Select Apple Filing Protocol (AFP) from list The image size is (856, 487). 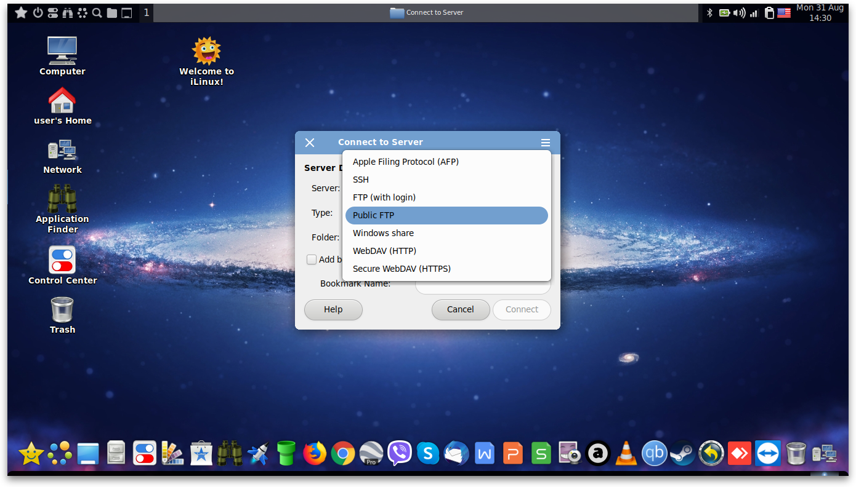click(x=446, y=162)
